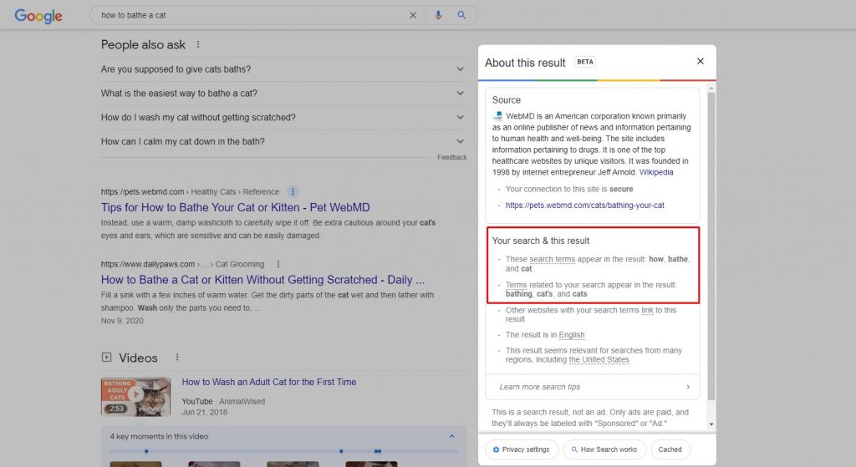Click the underlined 'link' word
Image resolution: width=856 pixels, height=467 pixels.
[x=648, y=310]
